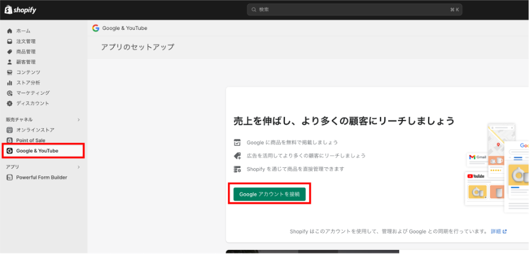Expand the アプリ section chevron
Screen dimensions: 530x254
(79, 167)
